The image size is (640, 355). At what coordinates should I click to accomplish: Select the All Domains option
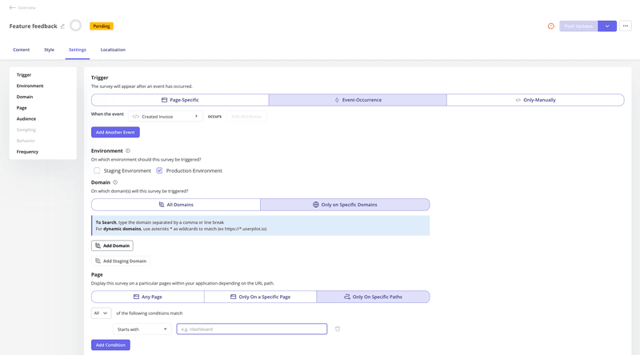pos(176,205)
